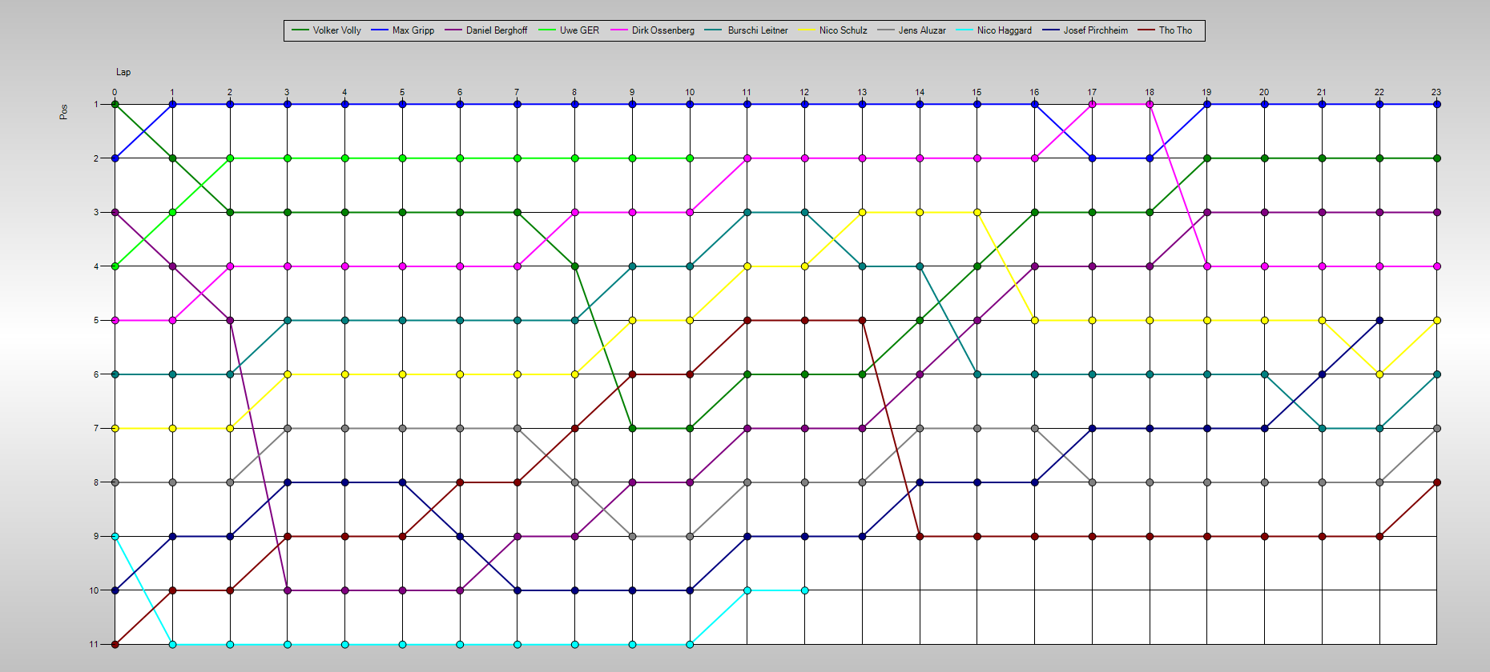Click Volker Volly's final point at lap 23

tap(1436, 158)
